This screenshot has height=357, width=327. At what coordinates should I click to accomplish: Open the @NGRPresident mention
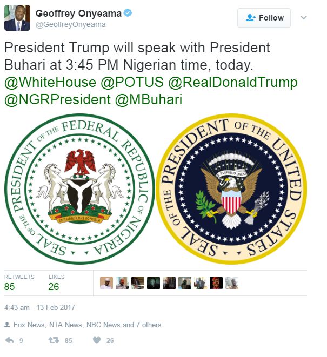58,100
